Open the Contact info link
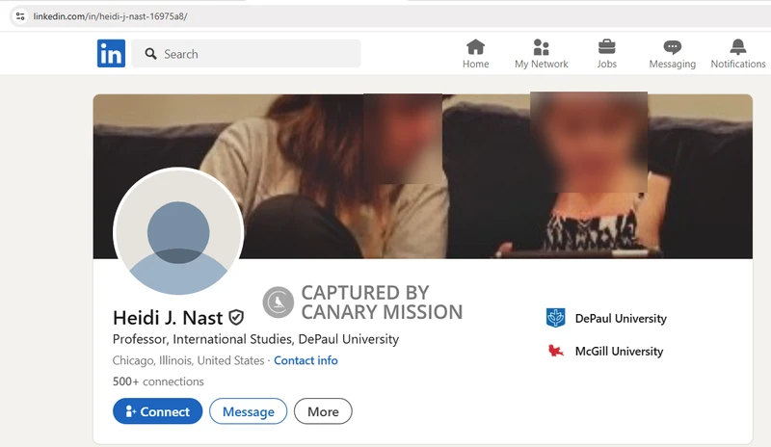 click(x=306, y=360)
